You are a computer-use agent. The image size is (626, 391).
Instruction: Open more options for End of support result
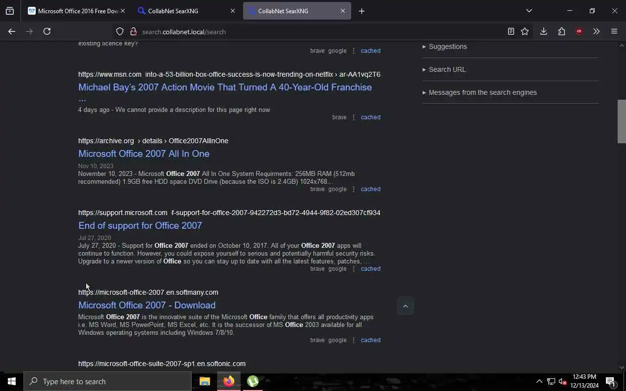coord(354,269)
